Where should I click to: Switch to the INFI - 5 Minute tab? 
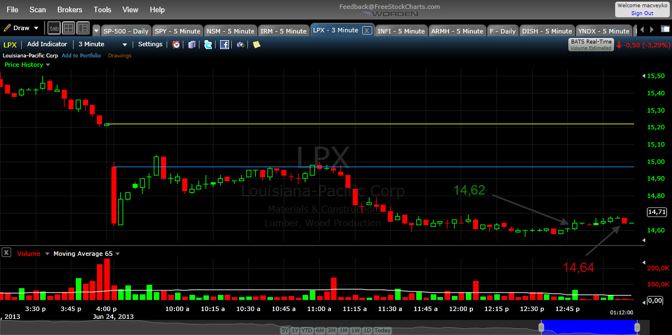pyautogui.click(x=401, y=31)
